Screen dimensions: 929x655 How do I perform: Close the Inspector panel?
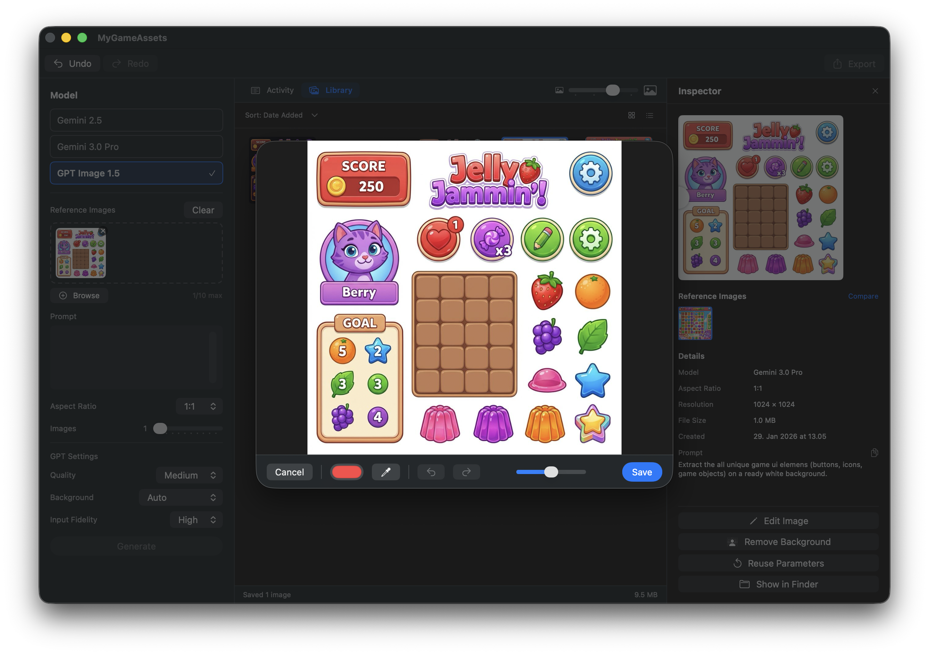875,91
